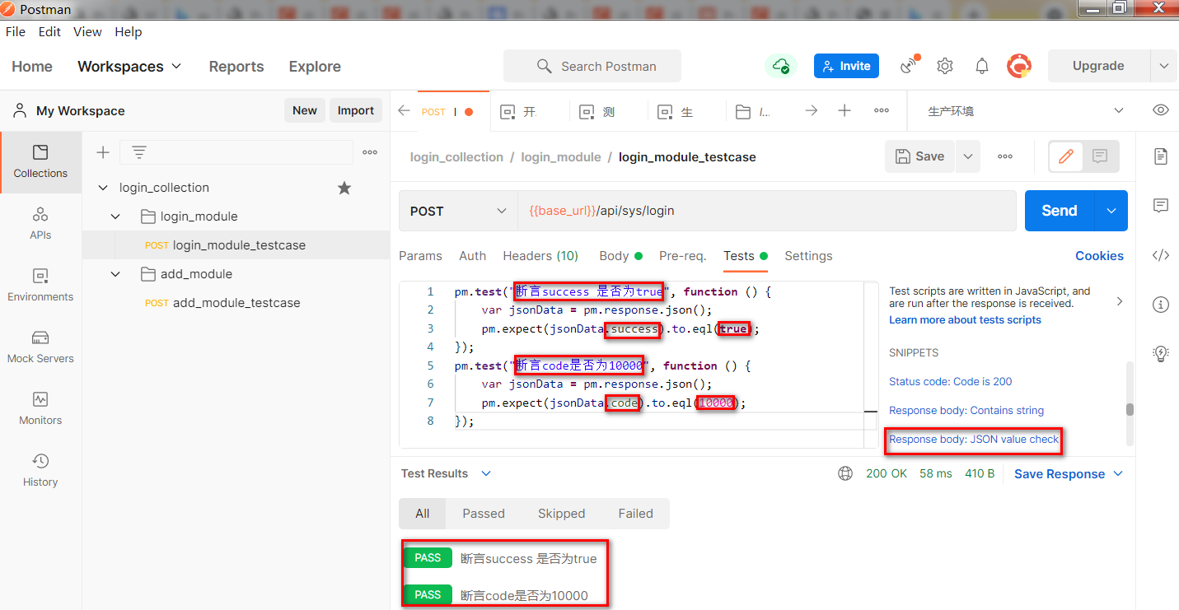Switch to build mode pencil icon

pyautogui.click(x=1066, y=156)
